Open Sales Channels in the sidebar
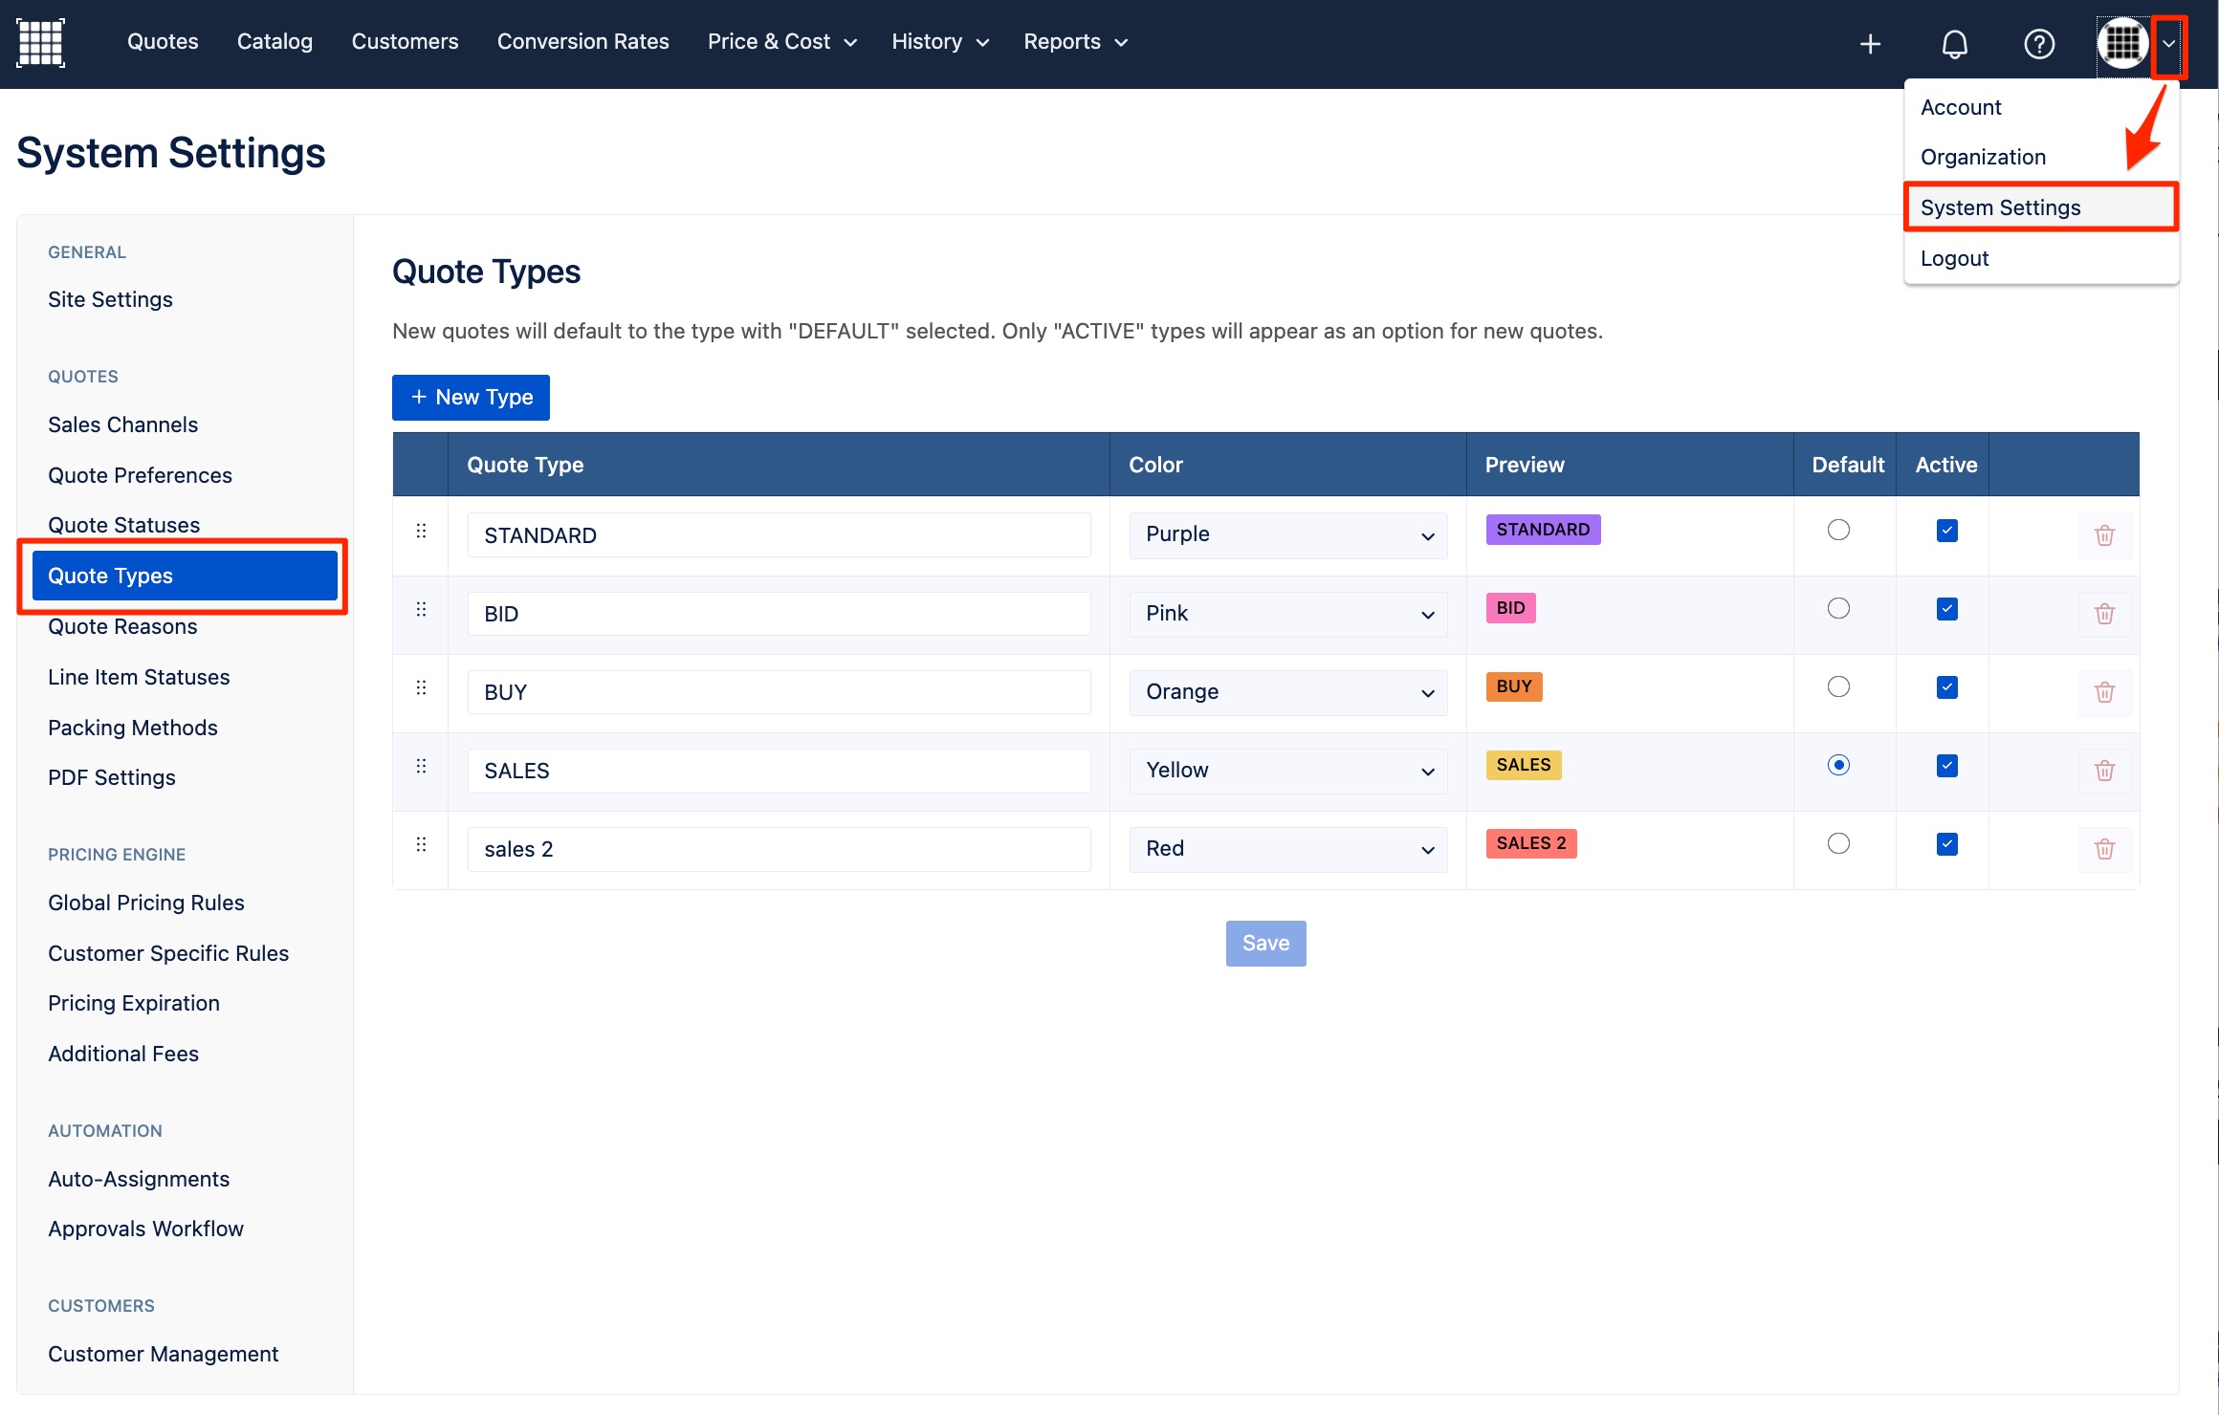Viewport: 2219px width, 1415px height. coord(122,424)
